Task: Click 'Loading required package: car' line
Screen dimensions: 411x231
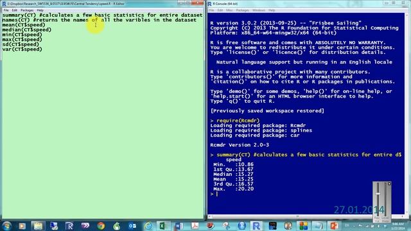Action: pyautogui.click(x=255, y=135)
